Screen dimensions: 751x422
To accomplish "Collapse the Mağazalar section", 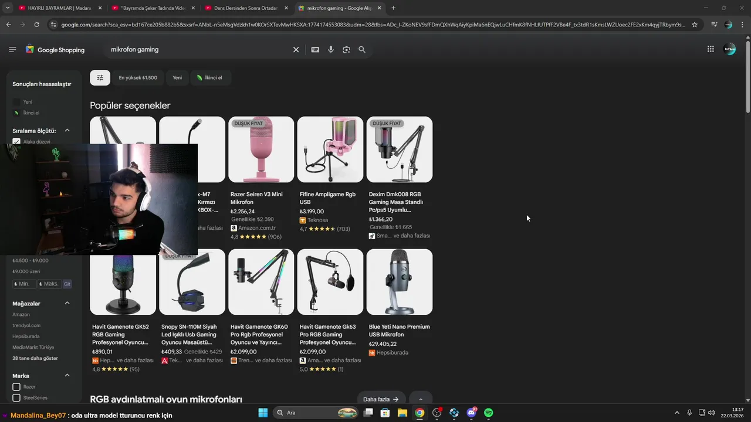I will pos(67,303).
